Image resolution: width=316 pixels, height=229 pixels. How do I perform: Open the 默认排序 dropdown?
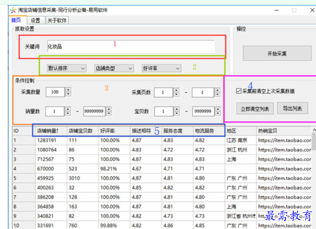pyautogui.click(x=67, y=68)
